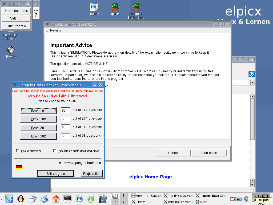Screen dimensions: 273x205
Task: Click the green globe chat panel icon
Action: pos(91,199)
